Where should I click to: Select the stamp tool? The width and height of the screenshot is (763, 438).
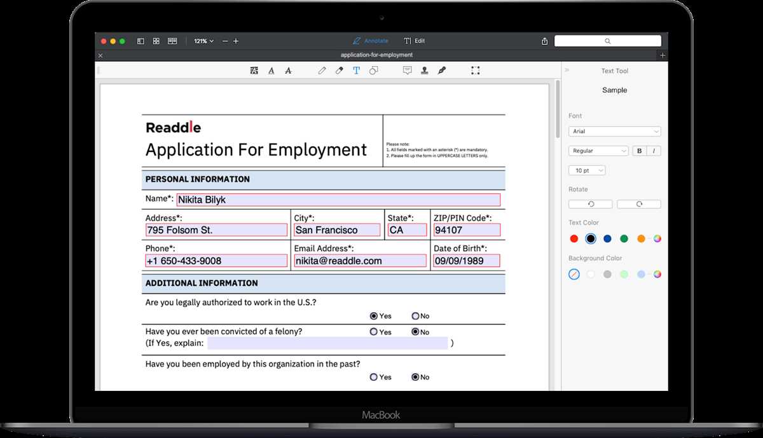click(424, 71)
